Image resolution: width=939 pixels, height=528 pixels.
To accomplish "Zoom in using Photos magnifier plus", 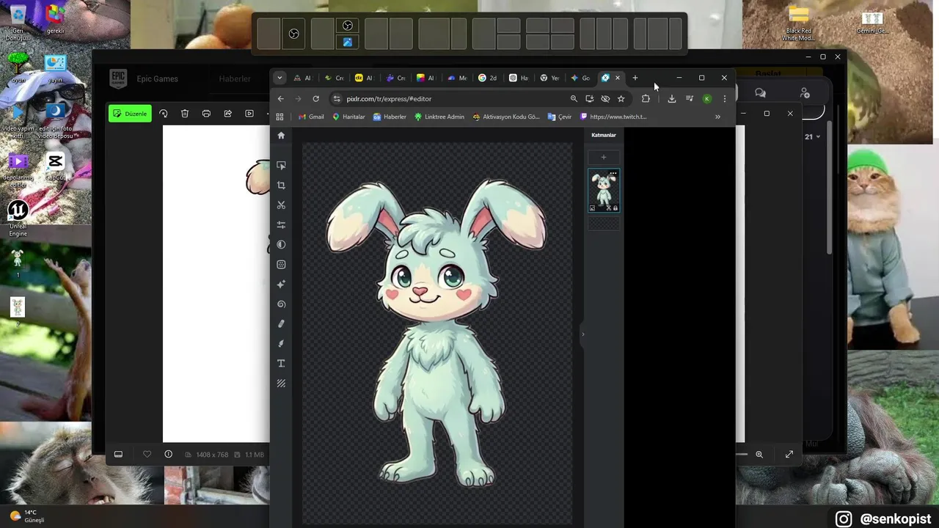I will point(759,455).
